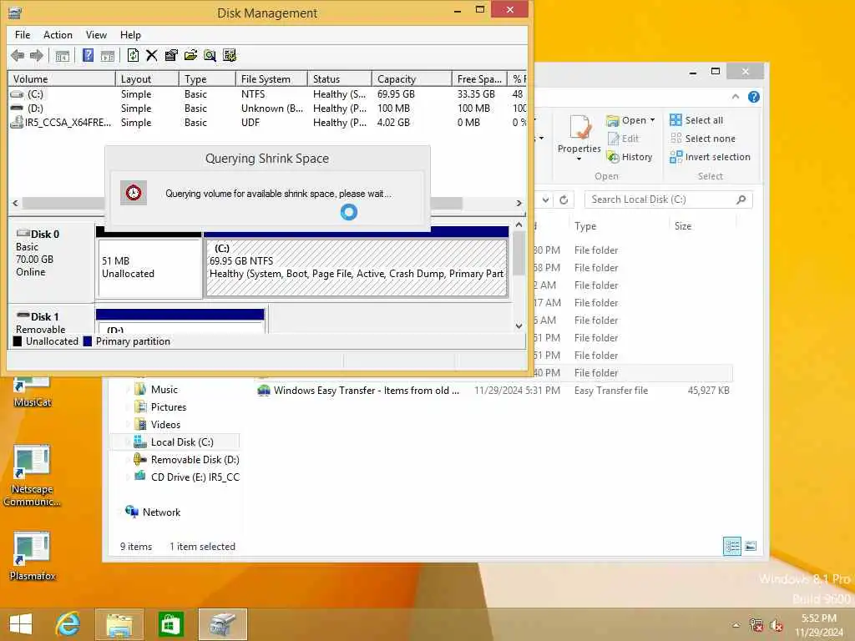Click the Open folder icon in Disk Management toolbar

190,55
